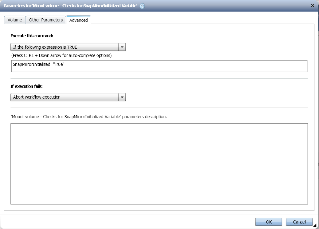Switch to the Volume tab

click(x=15, y=20)
